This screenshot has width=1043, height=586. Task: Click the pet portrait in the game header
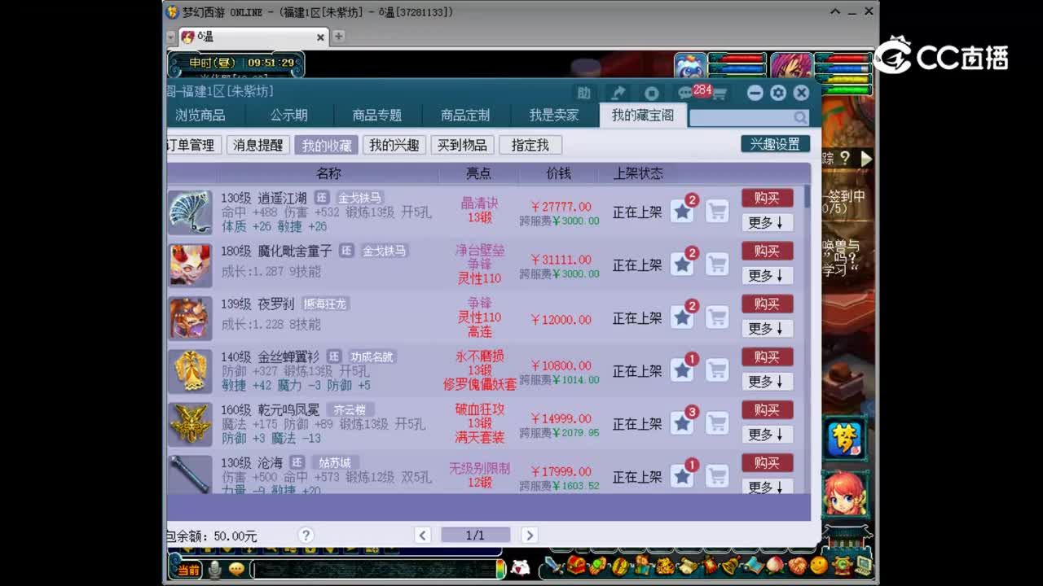(690, 67)
